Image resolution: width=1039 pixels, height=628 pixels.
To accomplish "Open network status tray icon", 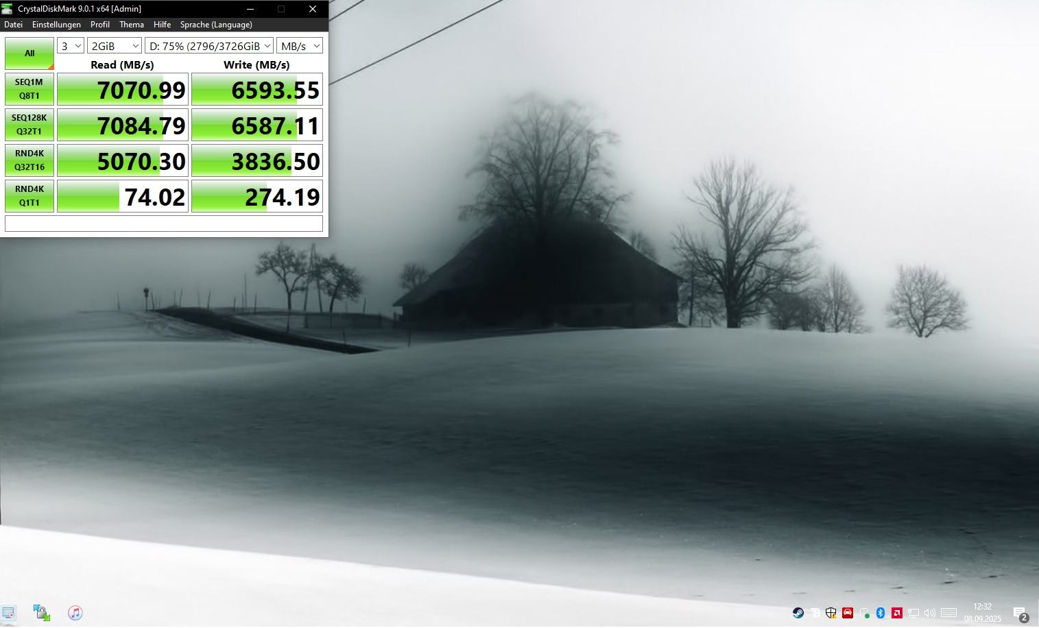I will coord(913,613).
